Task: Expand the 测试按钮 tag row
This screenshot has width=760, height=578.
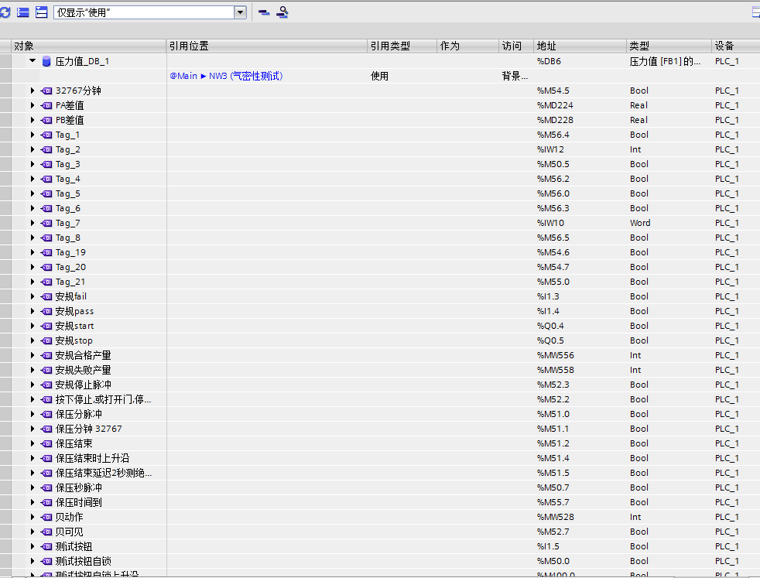Action: click(33, 546)
